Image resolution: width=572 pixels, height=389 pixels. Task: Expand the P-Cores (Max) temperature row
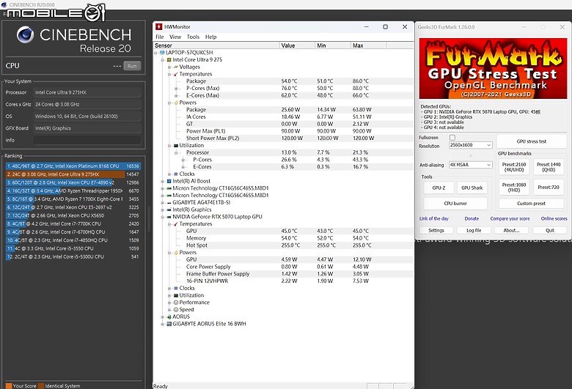tap(176, 89)
